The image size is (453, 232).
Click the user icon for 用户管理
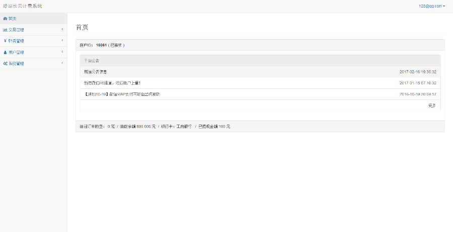coord(5,52)
